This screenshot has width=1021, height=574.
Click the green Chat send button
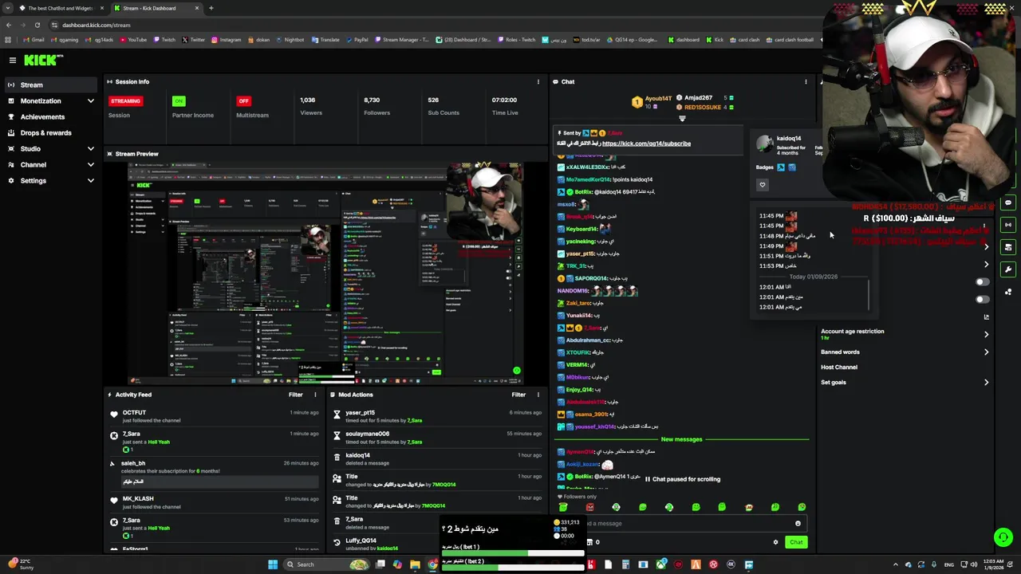[796, 542]
